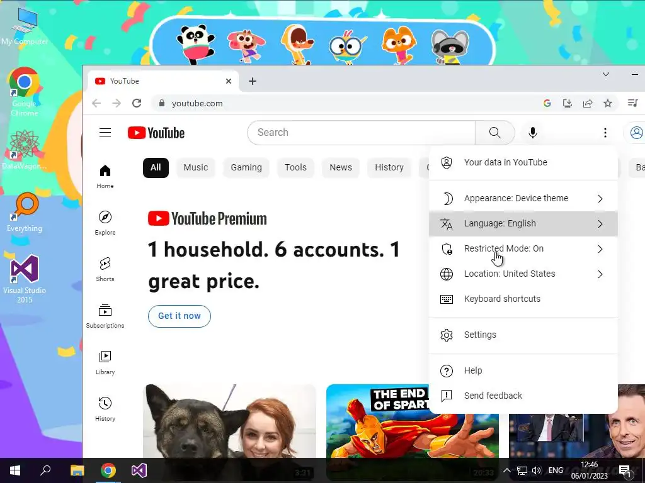Click the Visual Studio taskbar icon
Viewport: 645px width, 483px height.
click(139, 470)
